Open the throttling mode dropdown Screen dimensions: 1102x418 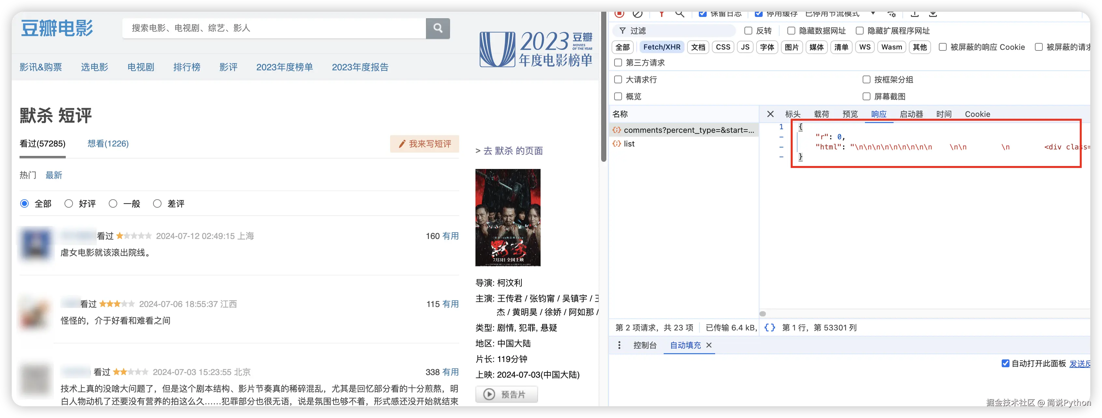(873, 14)
